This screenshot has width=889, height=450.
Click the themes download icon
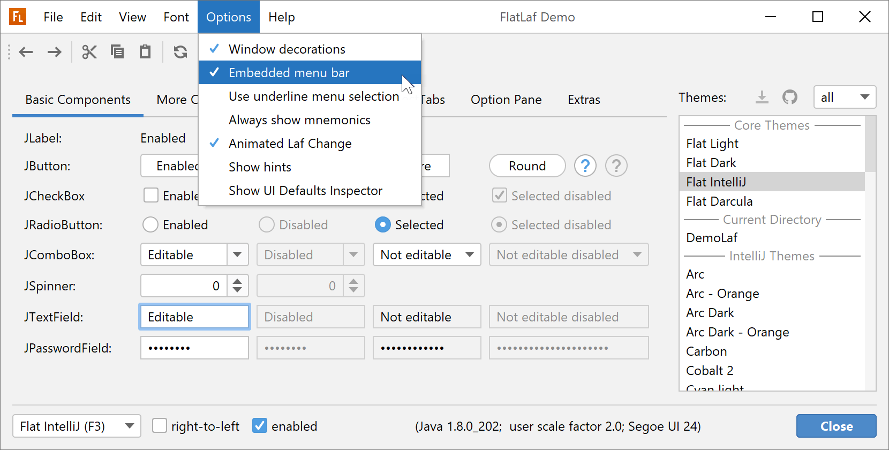pos(762,97)
